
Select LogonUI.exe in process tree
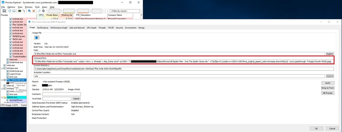pyautogui.click(x=15, y=74)
